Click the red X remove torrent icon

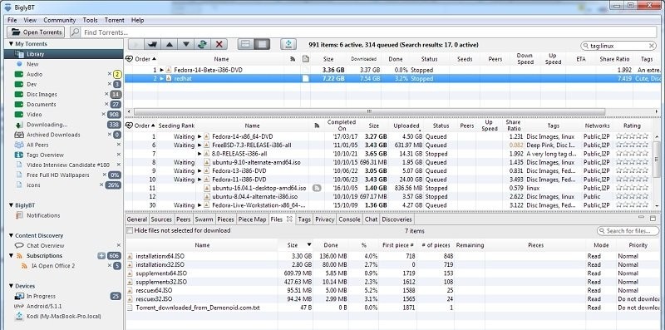[x=219, y=44]
